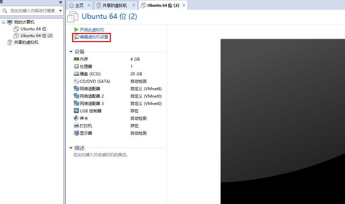Click the sound card speaker icon
Image resolution: width=345 pixels, height=204 pixels.
[76, 118]
